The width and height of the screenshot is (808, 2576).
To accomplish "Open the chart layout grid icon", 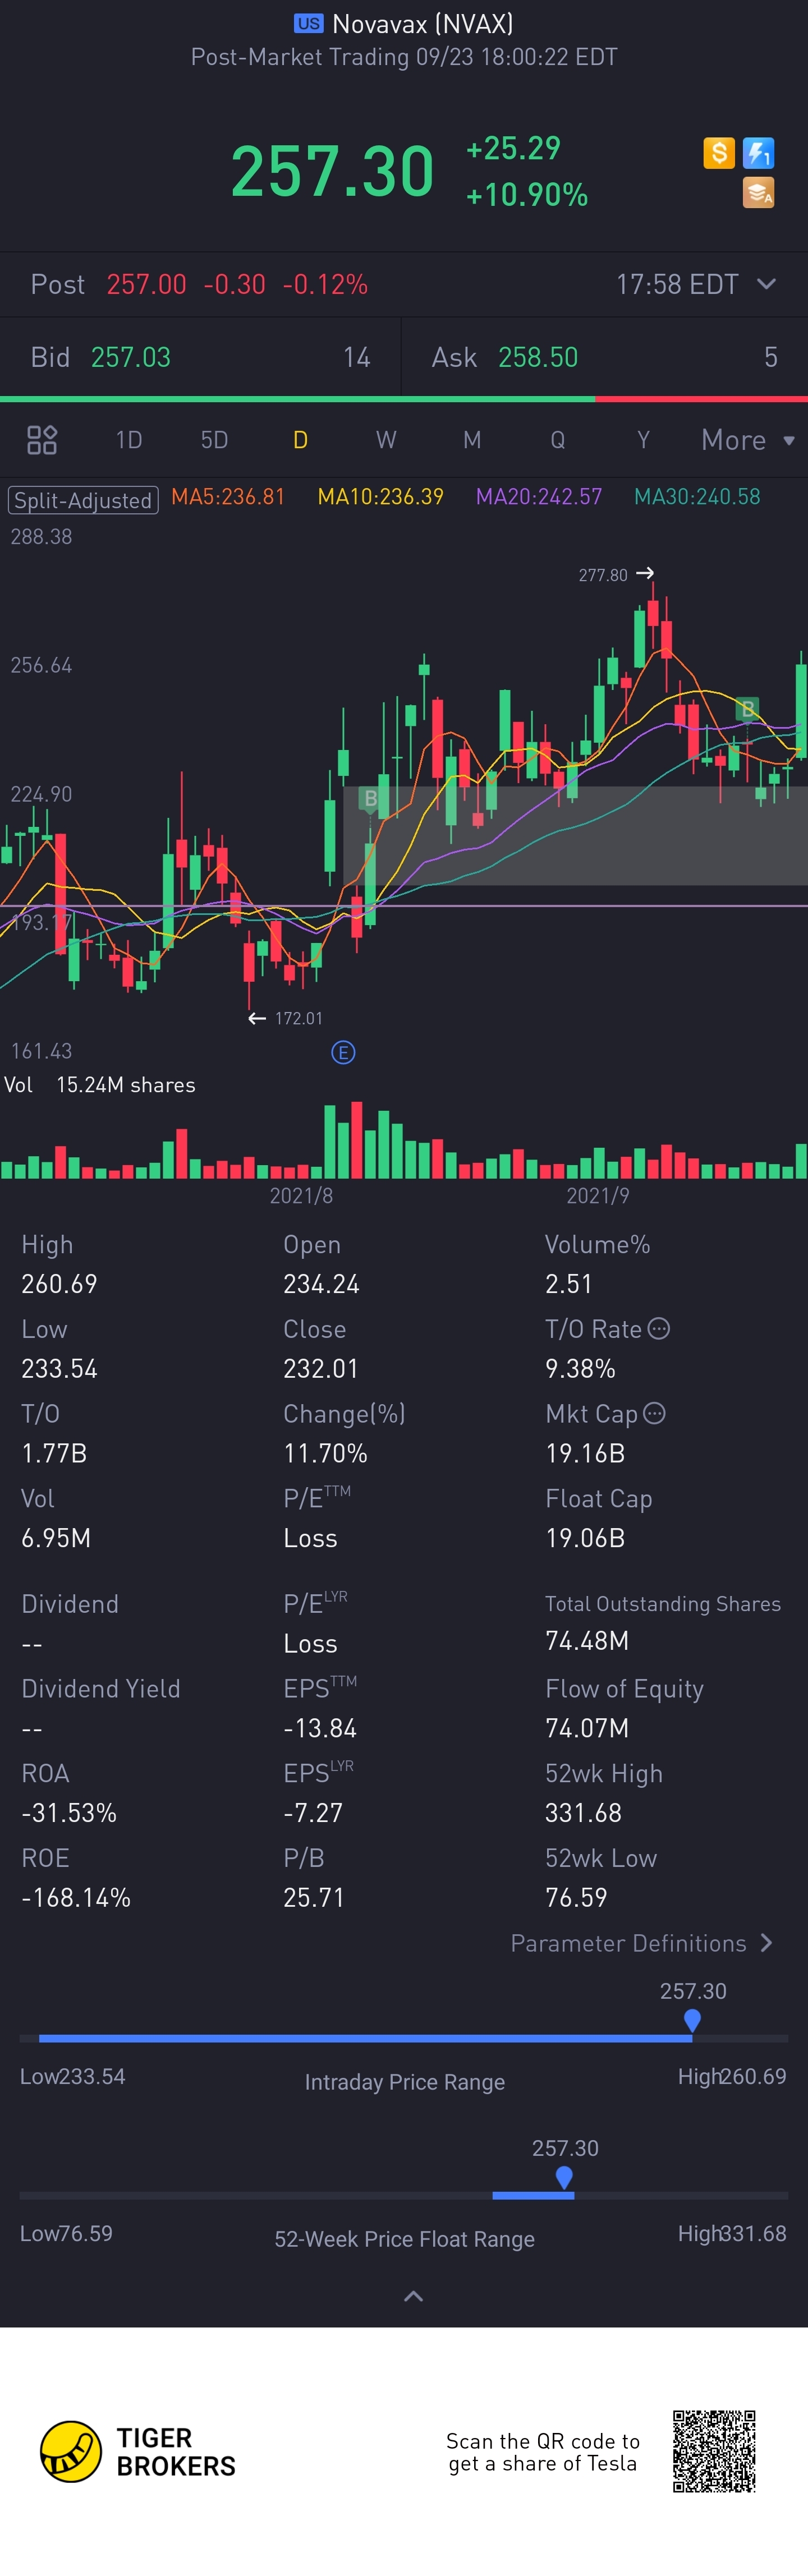I will (x=42, y=440).
